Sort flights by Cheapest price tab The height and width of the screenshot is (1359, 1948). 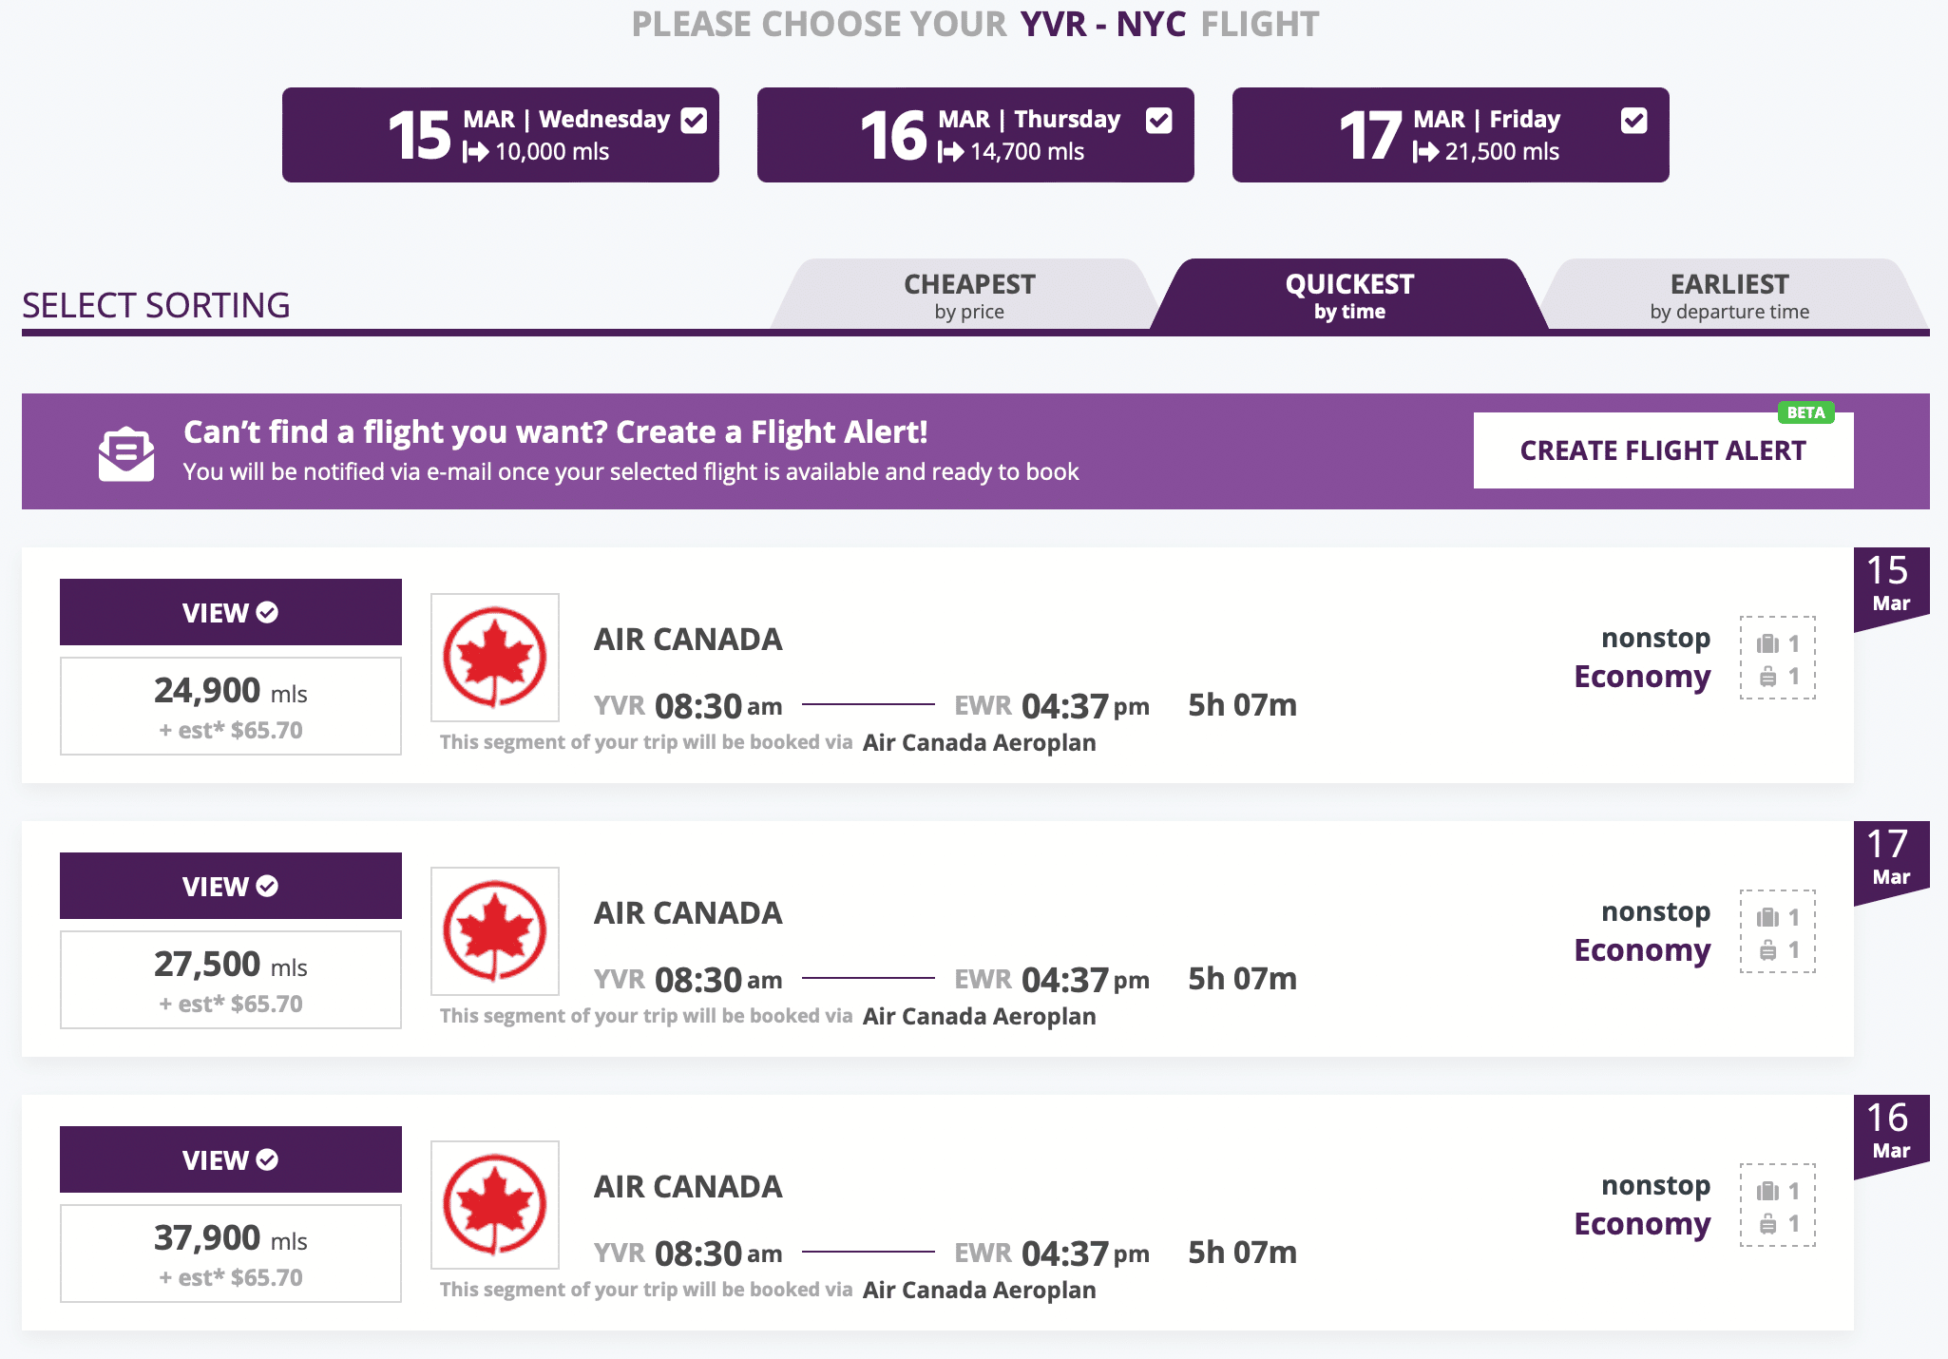tap(968, 296)
